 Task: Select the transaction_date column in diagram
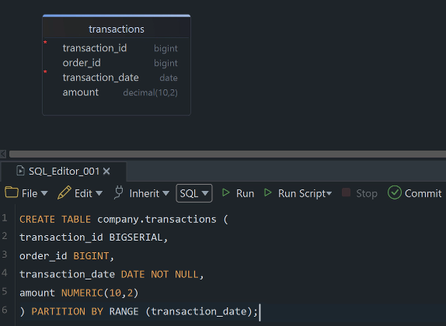(101, 78)
